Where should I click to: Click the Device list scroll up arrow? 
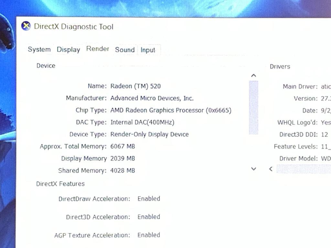(254, 76)
